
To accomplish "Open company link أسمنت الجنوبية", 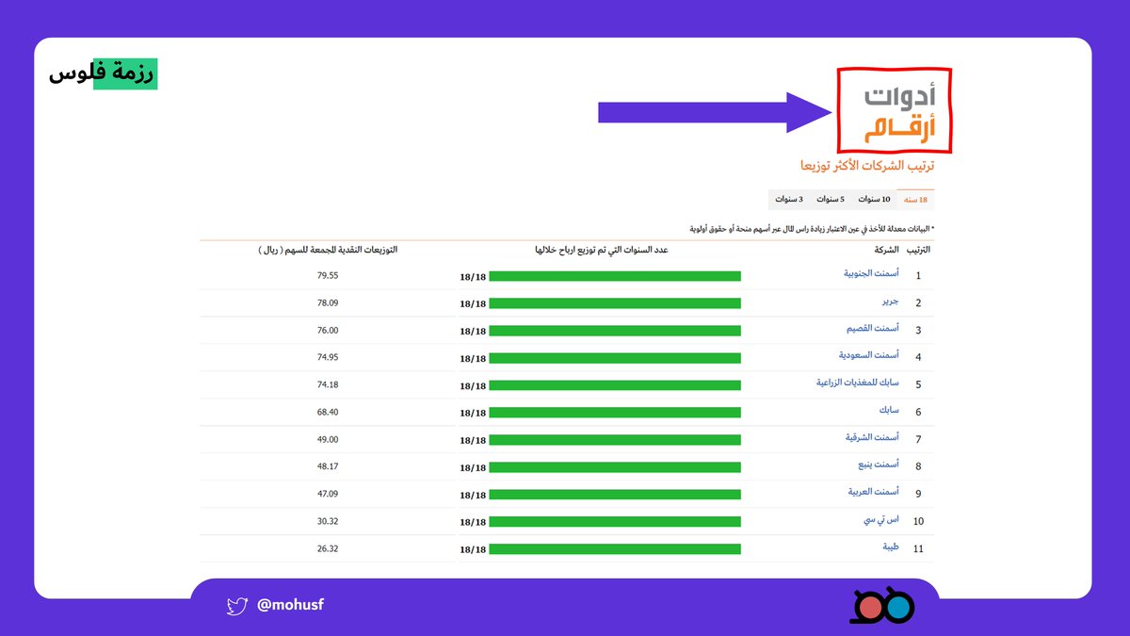I will tap(871, 273).
